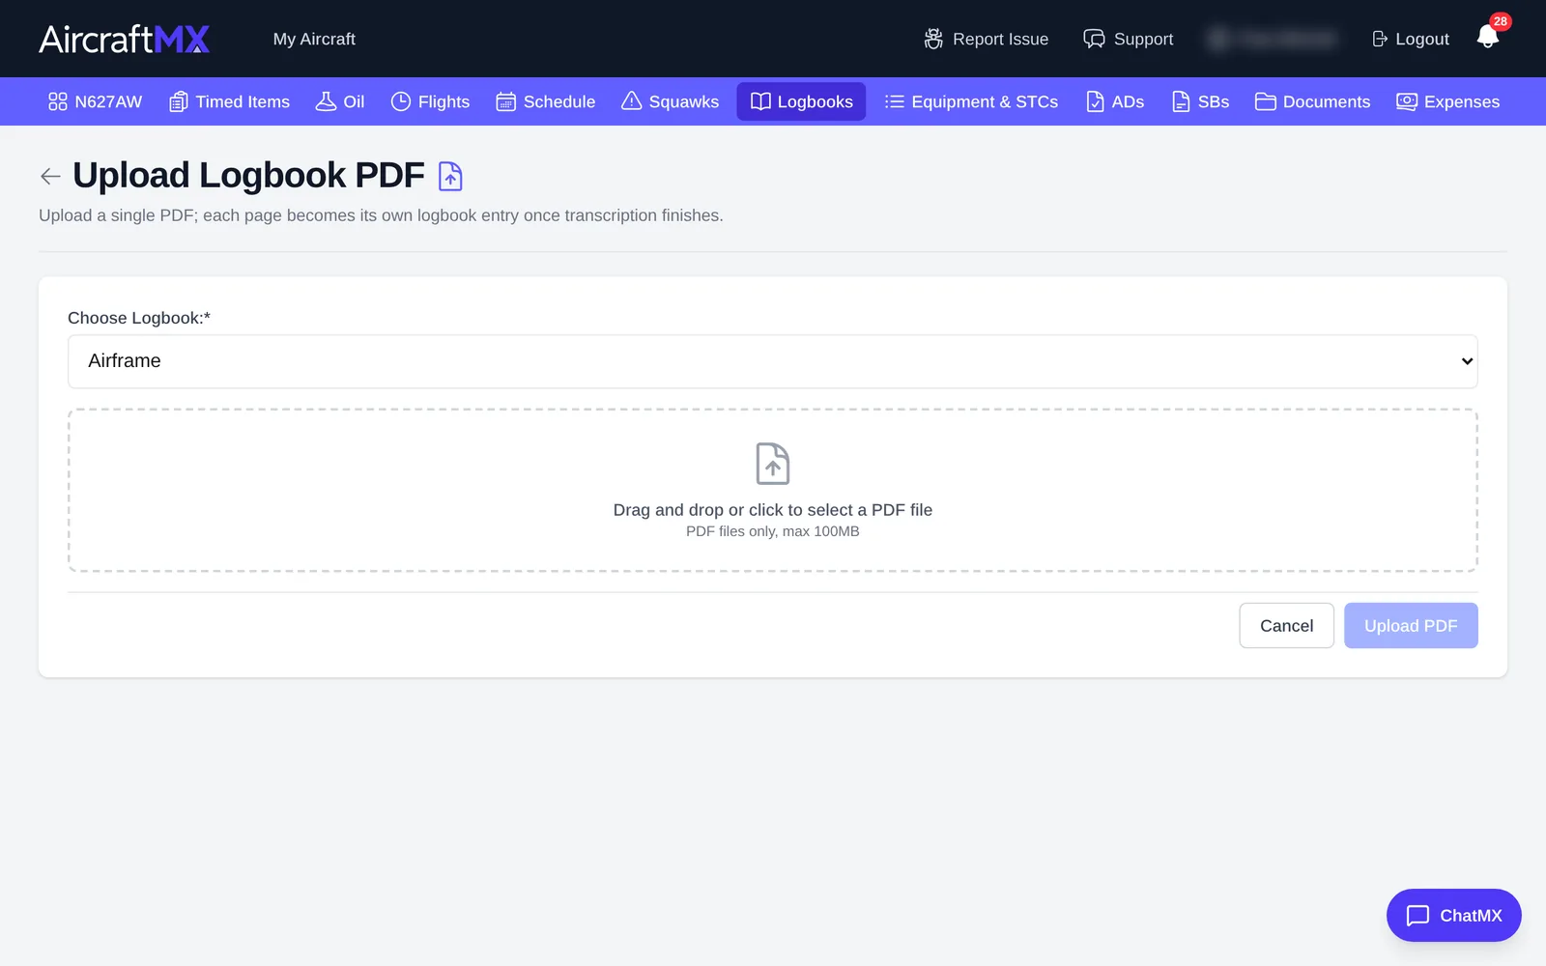Select the Equipment & STCs tab
Image resolution: width=1546 pixels, height=966 pixels.
(x=972, y=101)
